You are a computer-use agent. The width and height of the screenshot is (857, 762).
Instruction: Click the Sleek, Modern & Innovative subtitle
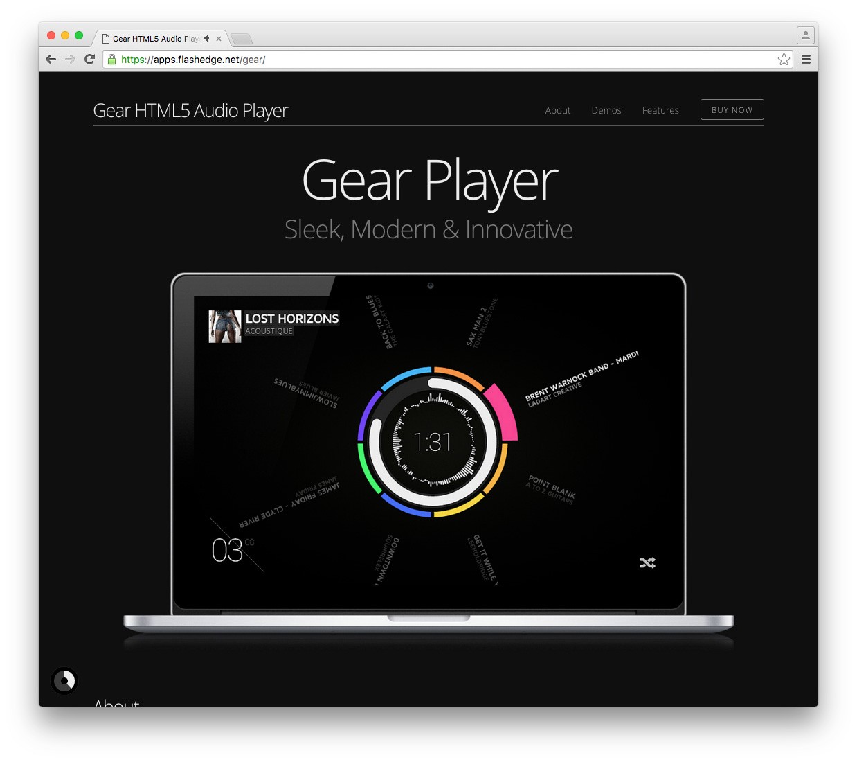(429, 229)
